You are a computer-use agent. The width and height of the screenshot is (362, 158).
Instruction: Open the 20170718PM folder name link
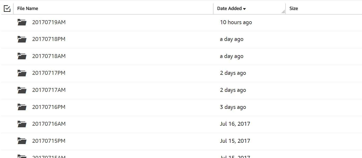[x=49, y=39]
